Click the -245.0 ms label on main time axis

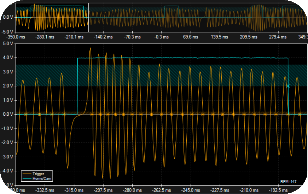191,190
